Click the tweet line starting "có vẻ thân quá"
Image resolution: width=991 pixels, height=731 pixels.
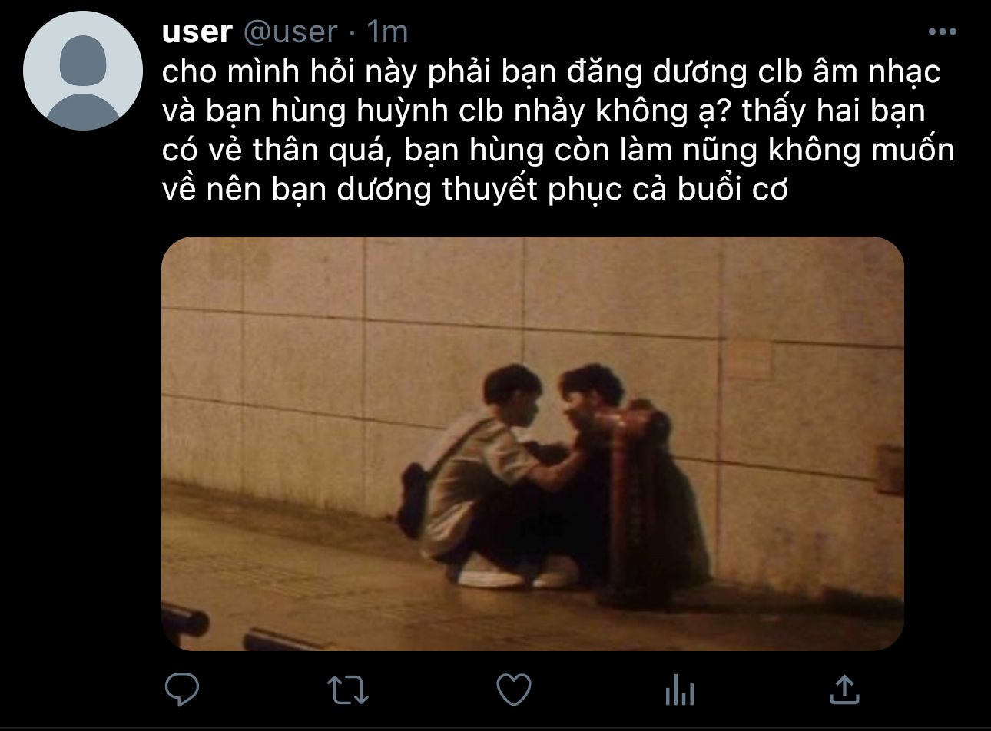click(558, 150)
